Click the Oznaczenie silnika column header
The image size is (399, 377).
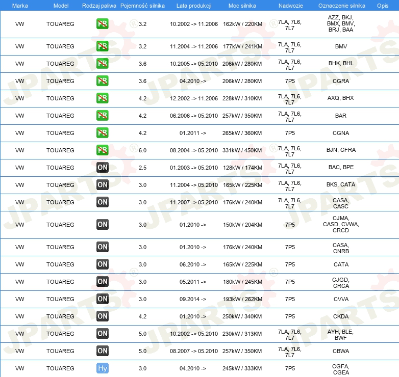coord(340,5)
